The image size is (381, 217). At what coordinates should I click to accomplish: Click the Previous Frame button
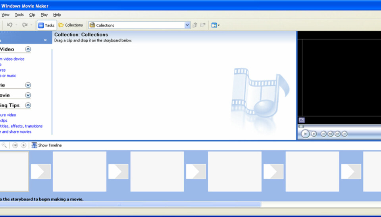click(x=331, y=134)
